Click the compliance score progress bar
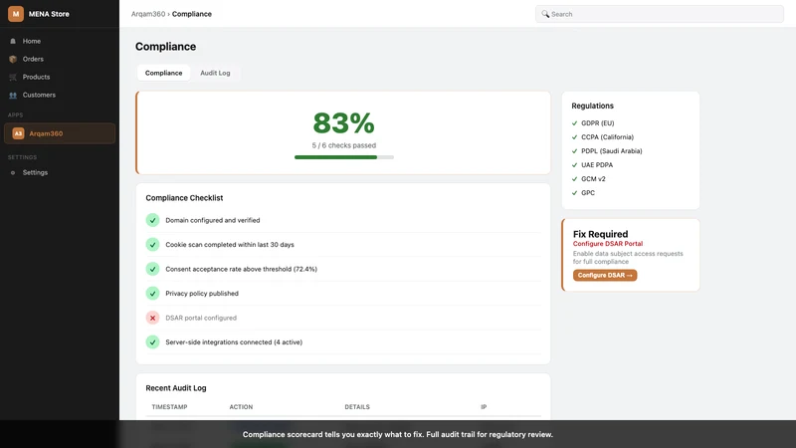This screenshot has height=448, width=796. (343, 157)
